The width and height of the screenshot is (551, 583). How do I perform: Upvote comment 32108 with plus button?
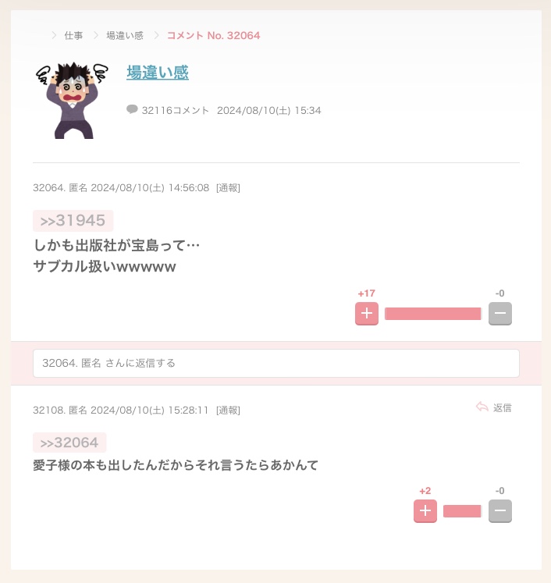tap(425, 511)
